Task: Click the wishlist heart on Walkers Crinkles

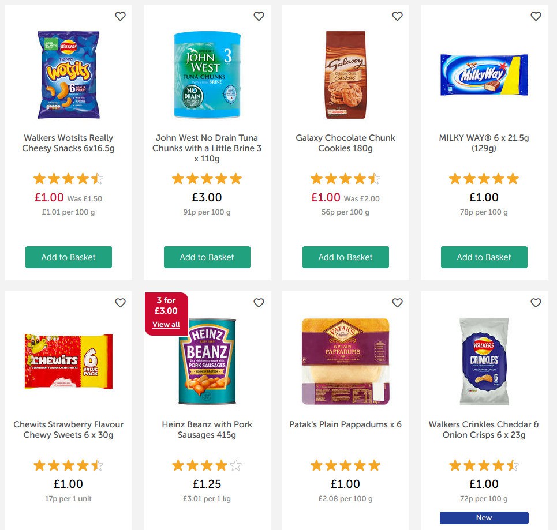Action: point(536,303)
